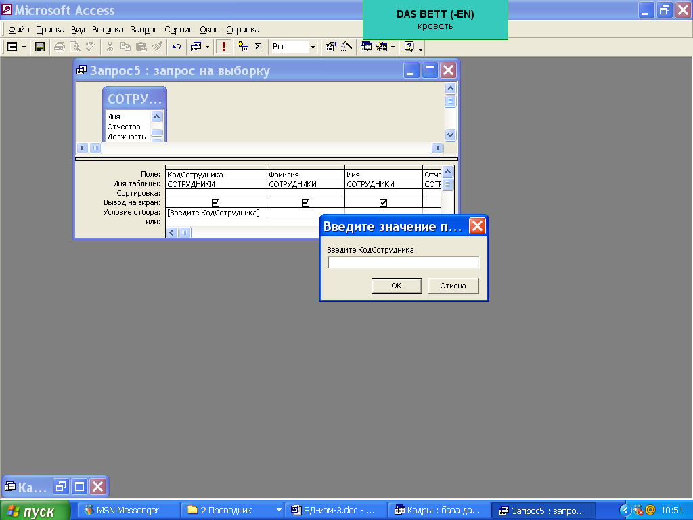Click the Show Table icon
The width and height of the screenshot is (693, 520).
click(x=243, y=47)
